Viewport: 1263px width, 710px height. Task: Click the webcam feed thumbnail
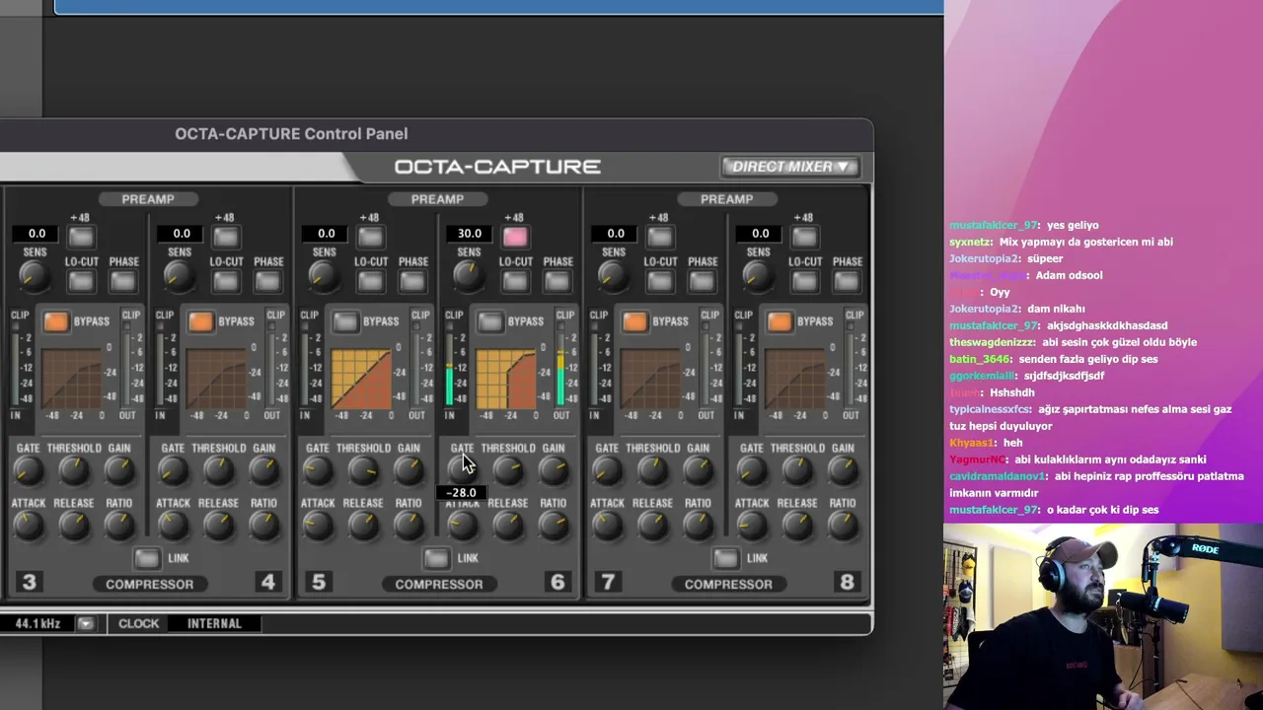click(x=1103, y=616)
